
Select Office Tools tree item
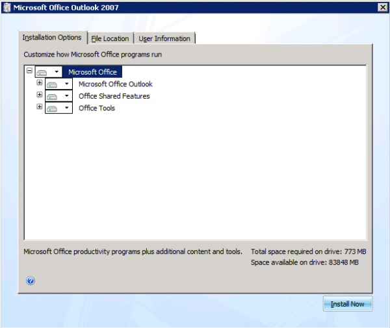tap(97, 108)
